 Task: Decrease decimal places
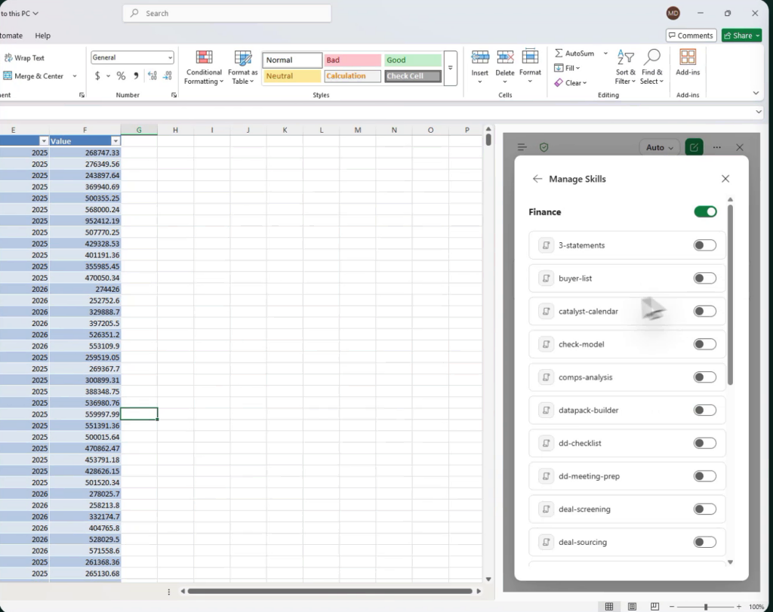[x=168, y=76]
